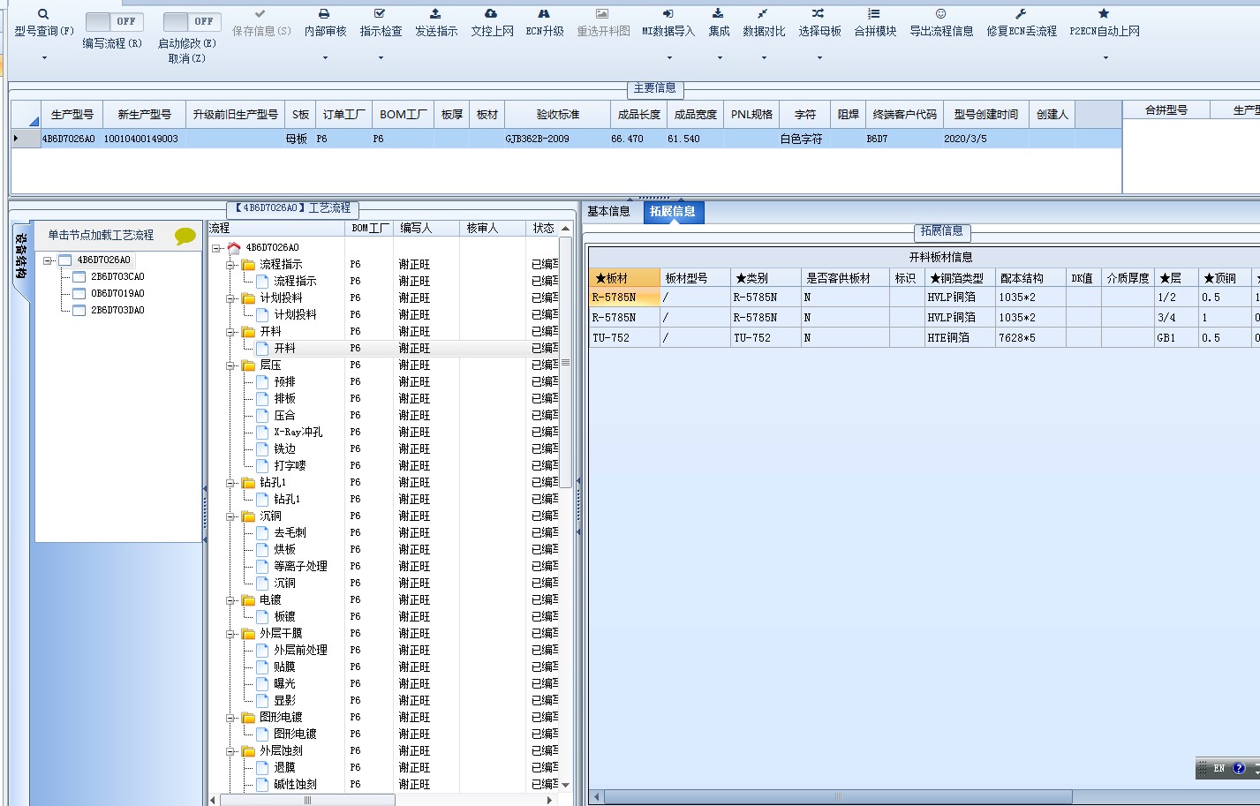Click process tree horizontal scrollbar
Viewport: 1260px width, 806px height.
tap(307, 800)
